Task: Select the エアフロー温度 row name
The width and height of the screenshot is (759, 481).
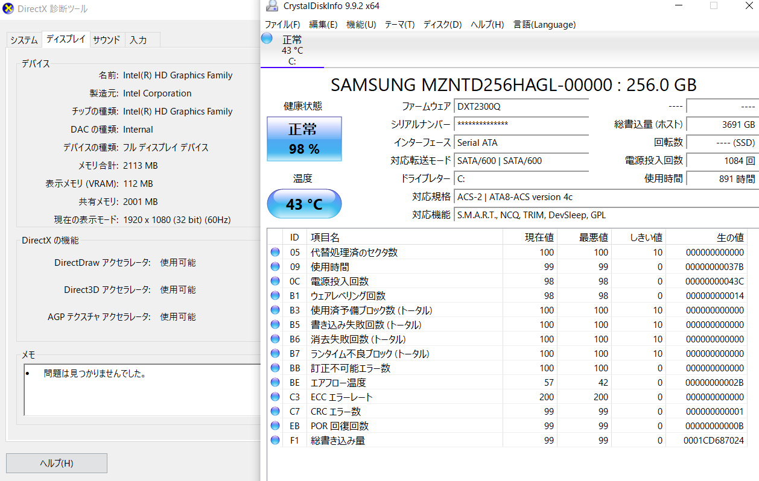Action: click(x=338, y=383)
